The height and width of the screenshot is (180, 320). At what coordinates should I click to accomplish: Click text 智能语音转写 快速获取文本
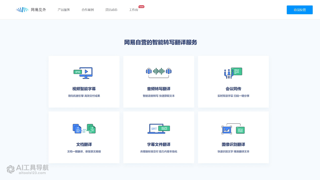click(x=159, y=96)
